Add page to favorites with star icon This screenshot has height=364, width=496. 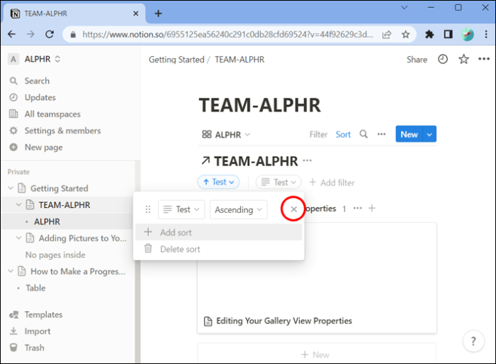[x=464, y=59]
